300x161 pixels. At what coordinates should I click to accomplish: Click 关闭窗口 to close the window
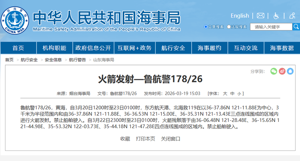pos(171,139)
